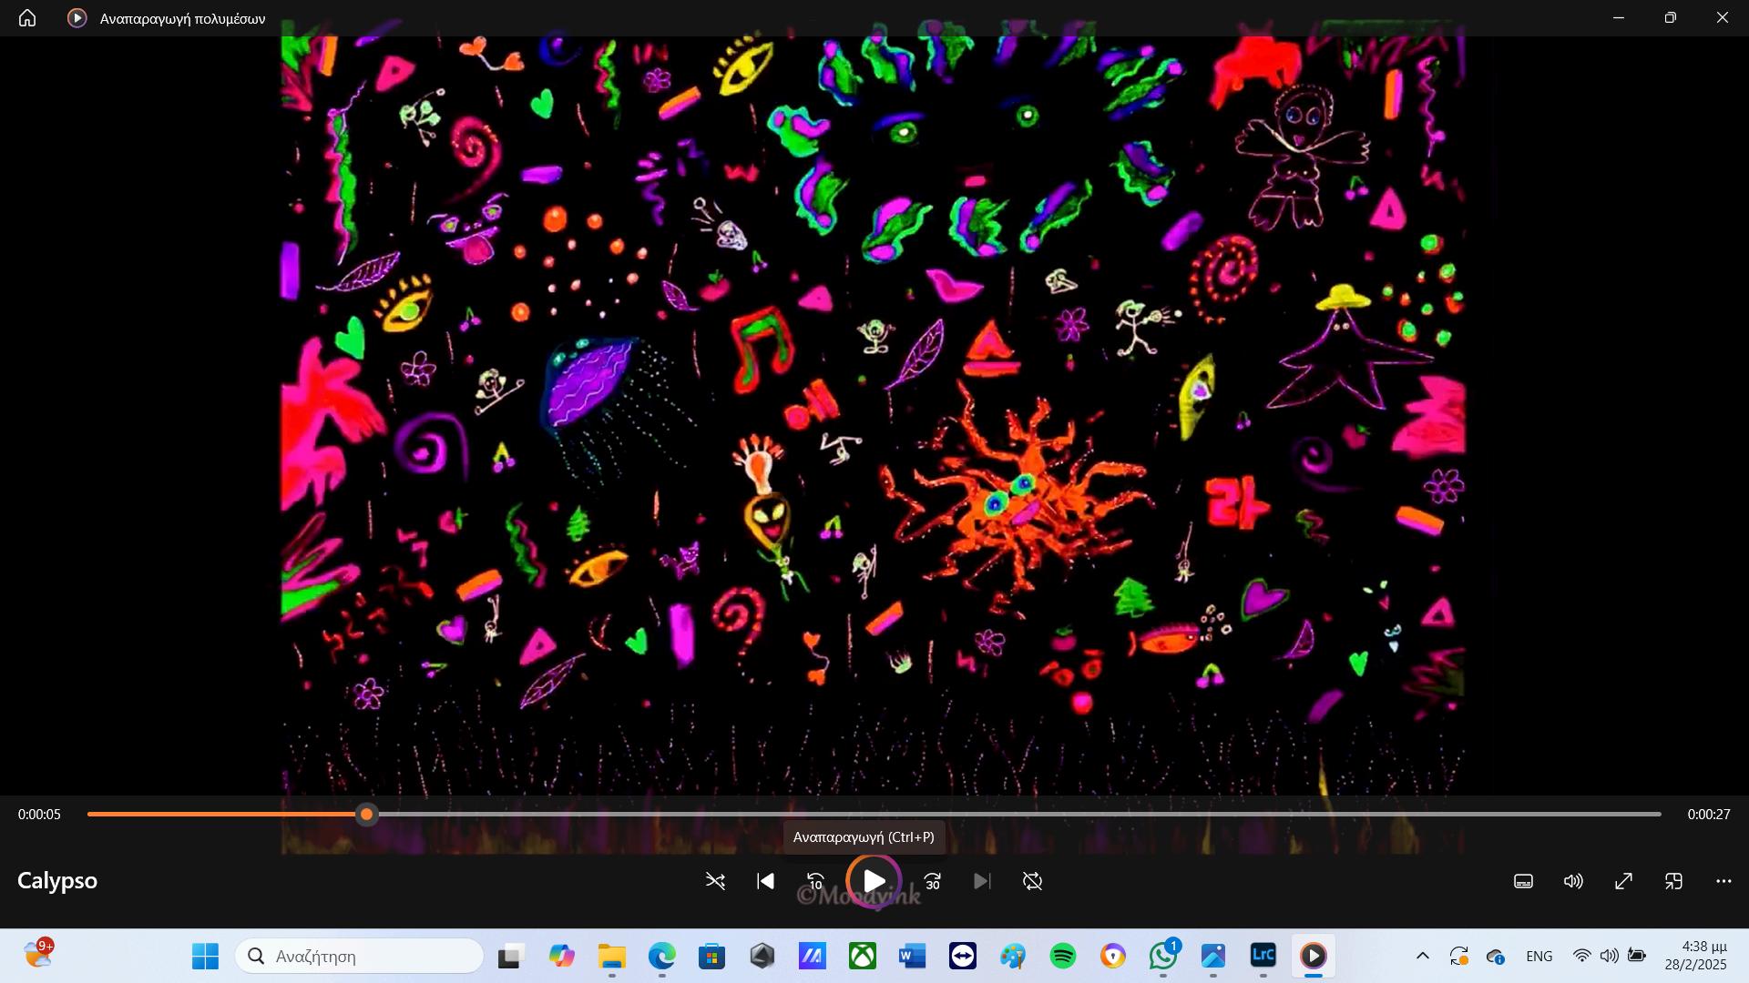Viewport: 1749px width, 983px height.
Task: Open the more options ellipsis menu
Action: [x=1723, y=881]
